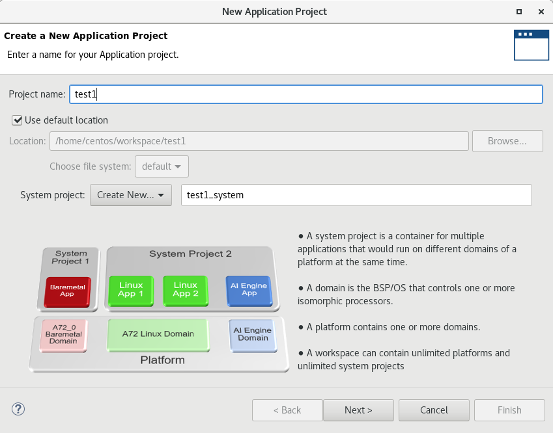This screenshot has height=433, width=553.
Task: Click the blue AI Engine App block
Action: (x=248, y=289)
